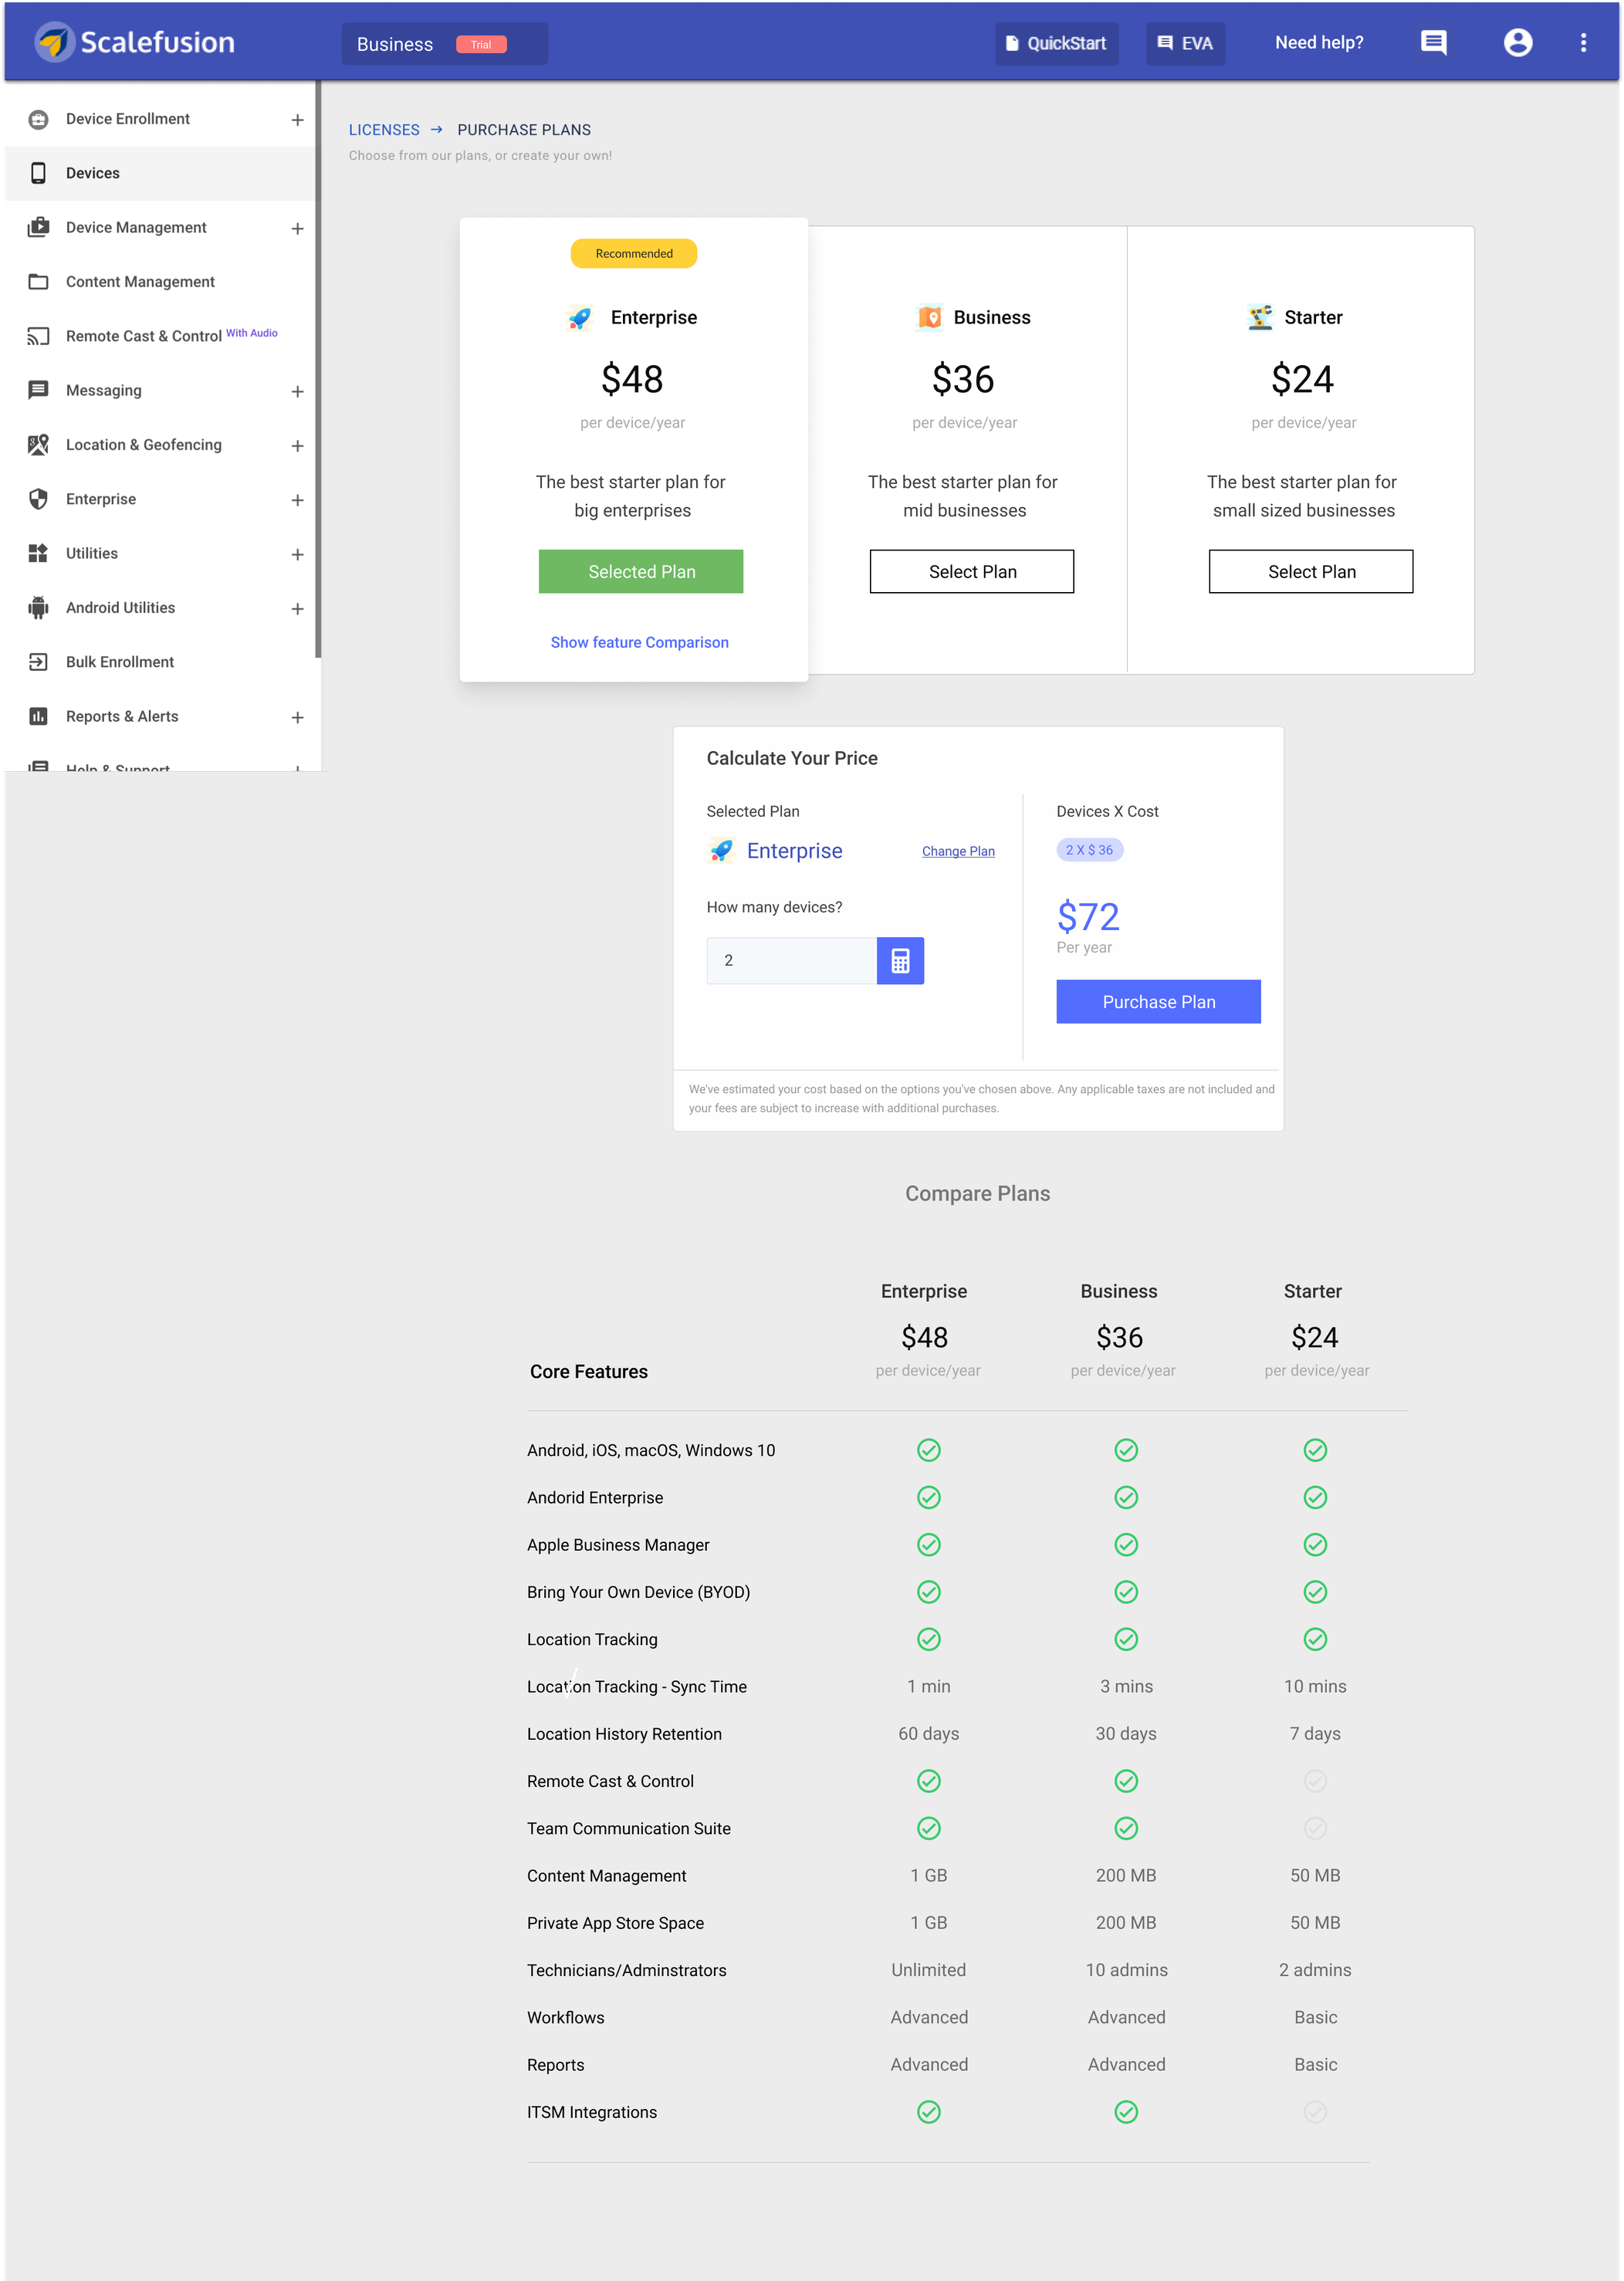Viewport: 1624px width, 2281px height.
Task: Open Android Utilities menu item
Action: click(x=160, y=608)
